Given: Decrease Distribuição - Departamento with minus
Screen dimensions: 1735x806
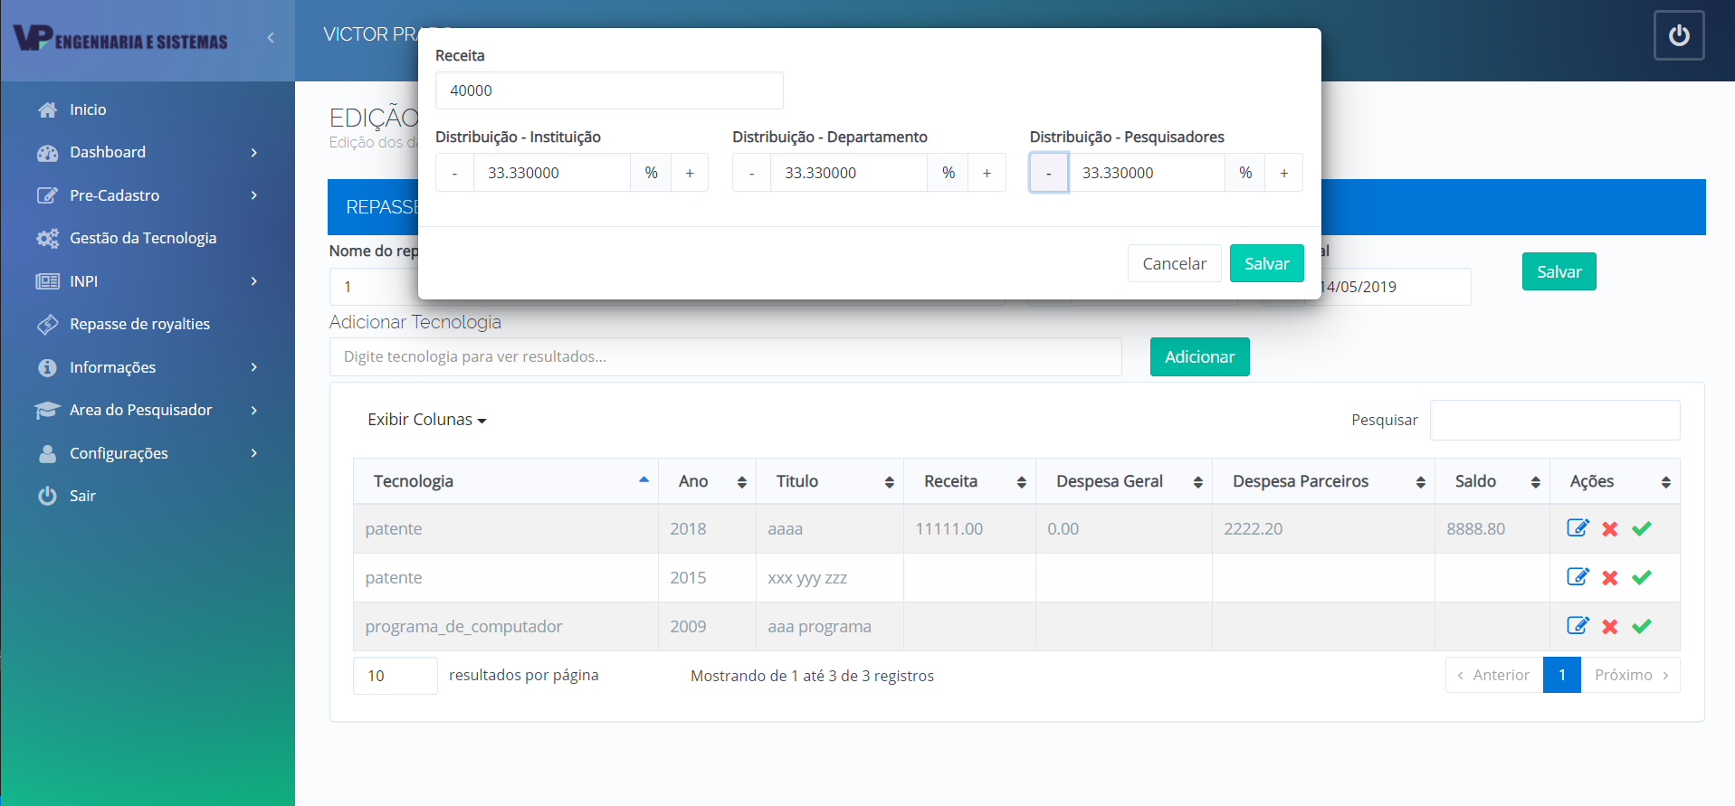Looking at the screenshot, I should point(751,173).
